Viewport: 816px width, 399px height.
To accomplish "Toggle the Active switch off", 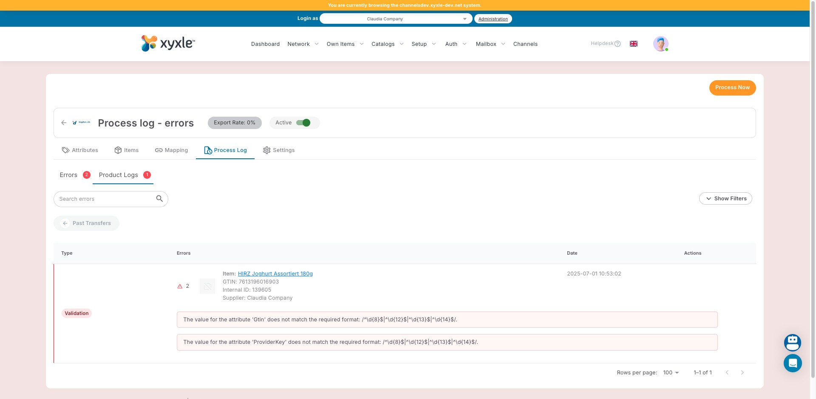I will pyautogui.click(x=303, y=123).
